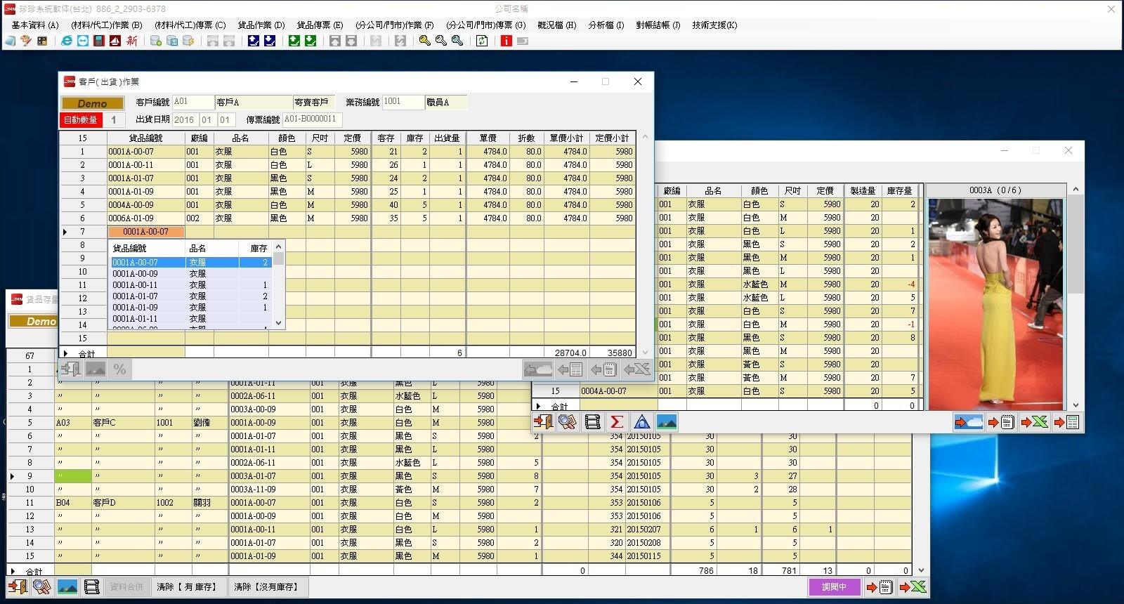Click exit door icon left of 資料合併
The height and width of the screenshot is (604, 1124).
point(18,586)
